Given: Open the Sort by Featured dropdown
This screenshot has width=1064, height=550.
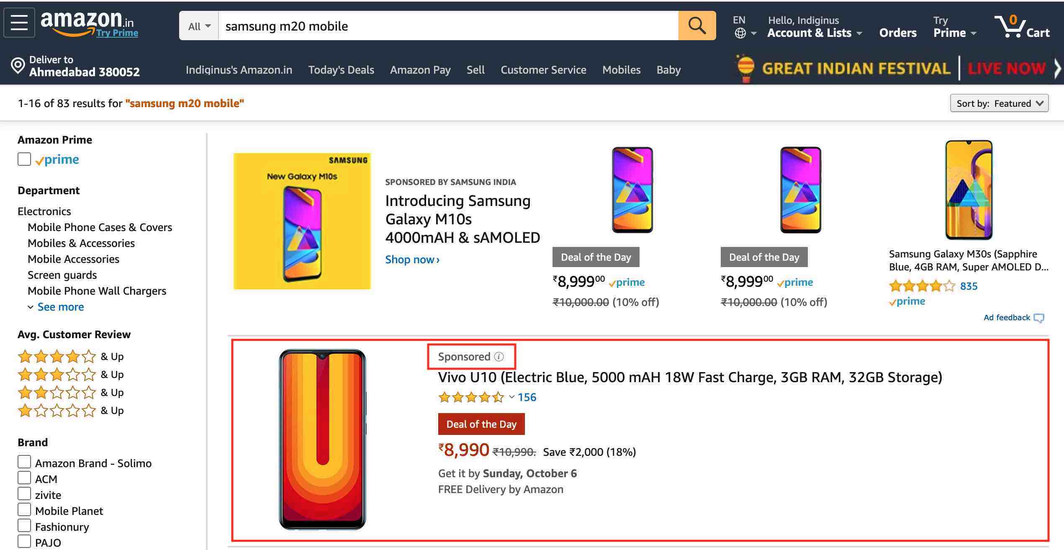Looking at the screenshot, I should [x=999, y=103].
